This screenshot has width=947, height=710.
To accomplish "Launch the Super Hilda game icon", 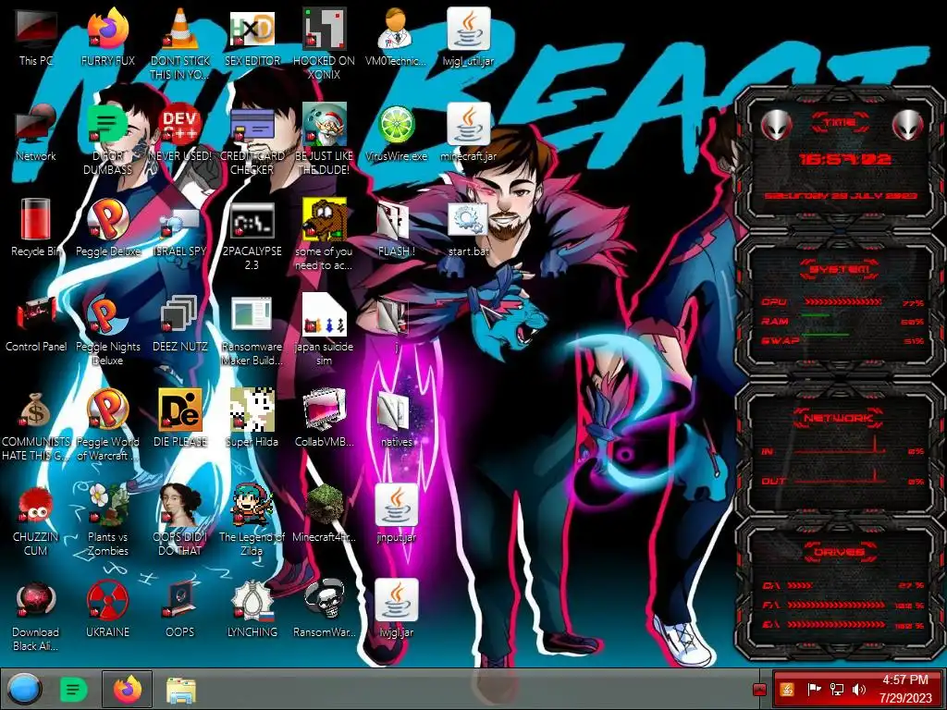I will (x=252, y=419).
